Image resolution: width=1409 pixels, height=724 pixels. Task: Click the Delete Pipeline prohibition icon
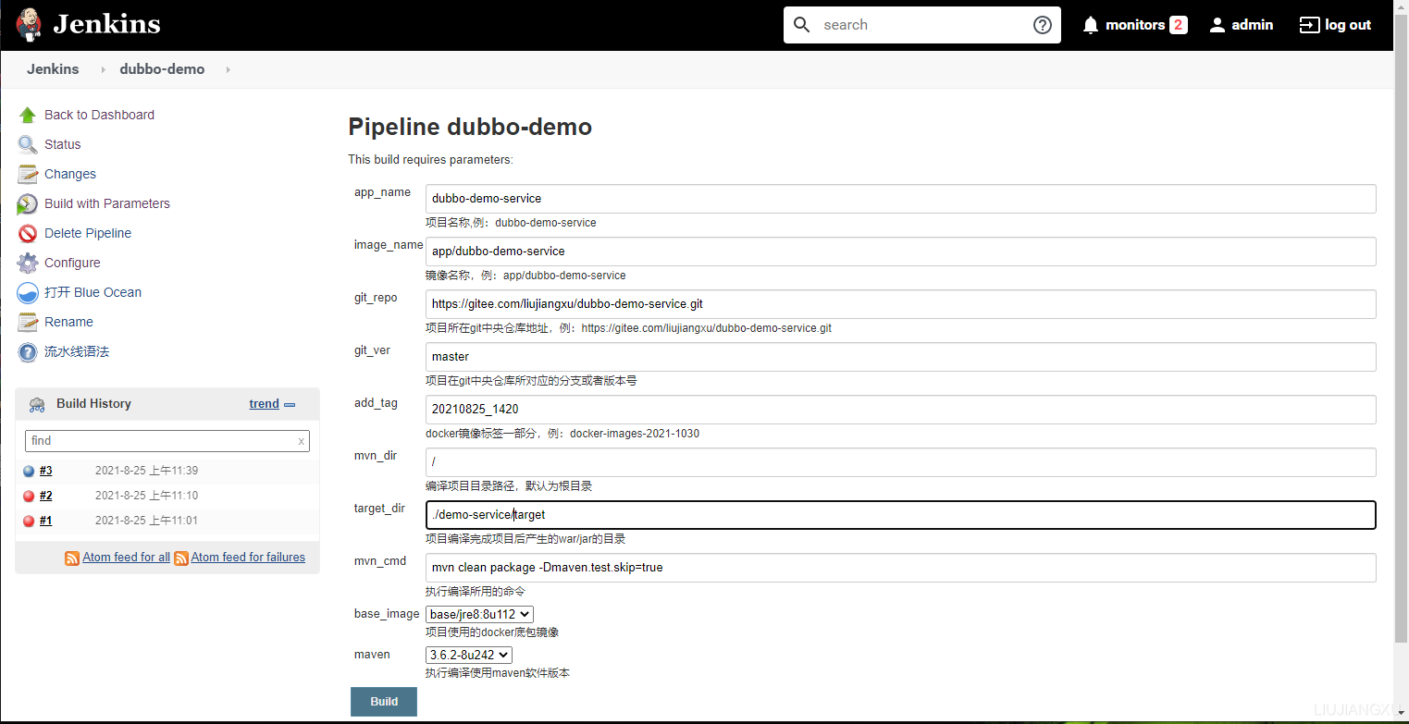(28, 233)
